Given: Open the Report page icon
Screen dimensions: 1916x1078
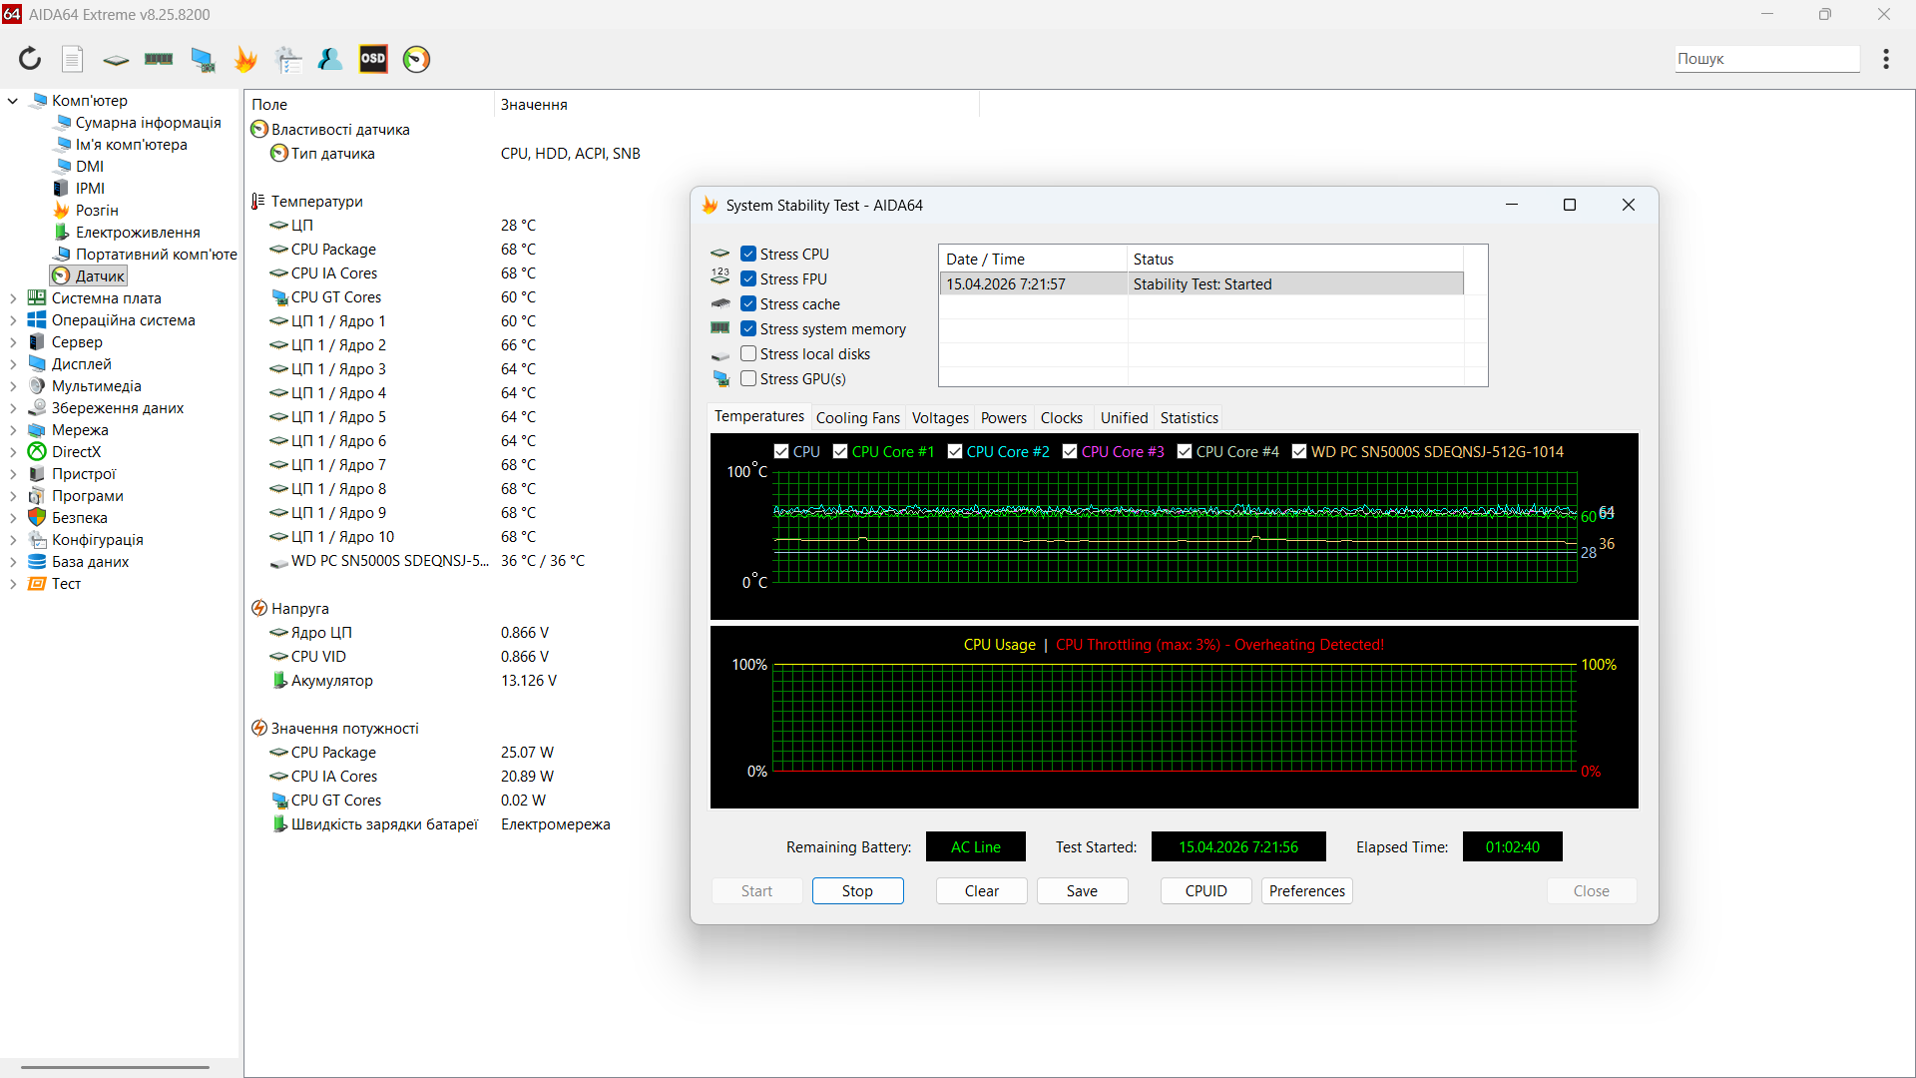Looking at the screenshot, I should coord(72,59).
